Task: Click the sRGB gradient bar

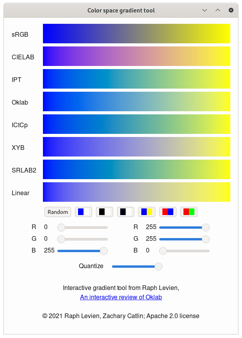Action: (136, 34)
